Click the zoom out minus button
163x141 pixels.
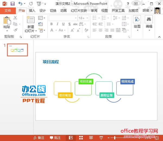[x=109, y=138]
